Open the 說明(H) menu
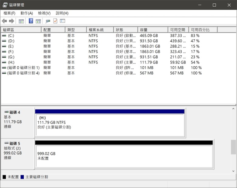Image resolution: width=237 pixels, height=188 pixels. [62, 13]
